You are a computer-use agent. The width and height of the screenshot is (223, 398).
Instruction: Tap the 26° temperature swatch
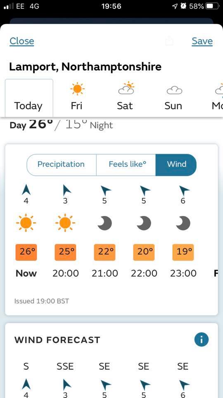point(26,252)
